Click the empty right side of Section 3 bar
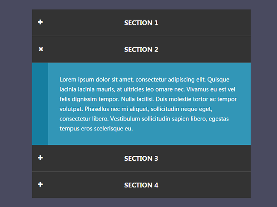Viewport: 277px width, 207px height. point(205,158)
